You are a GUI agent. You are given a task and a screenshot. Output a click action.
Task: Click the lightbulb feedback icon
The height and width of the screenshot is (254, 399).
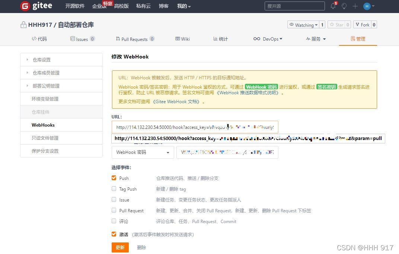(x=344, y=6)
